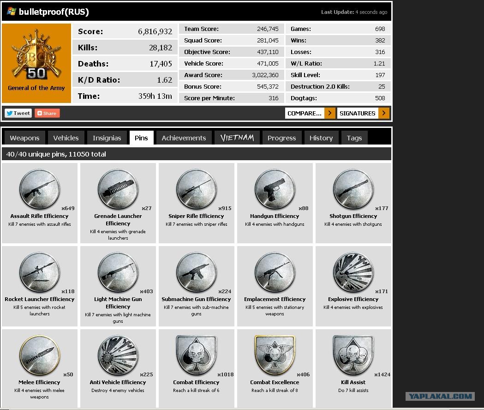Click the General of the Army rank emblem
Image resolution: width=484 pixels, height=410 pixels.
pos(36,55)
